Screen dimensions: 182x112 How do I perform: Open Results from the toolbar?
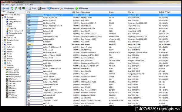[42, 8]
